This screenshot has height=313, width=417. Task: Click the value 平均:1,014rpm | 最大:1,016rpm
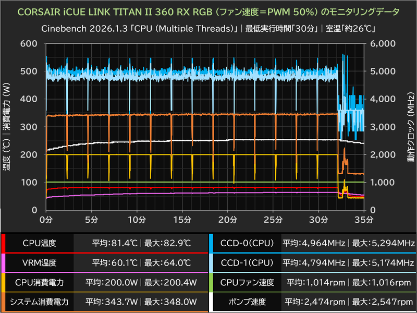click(349, 282)
